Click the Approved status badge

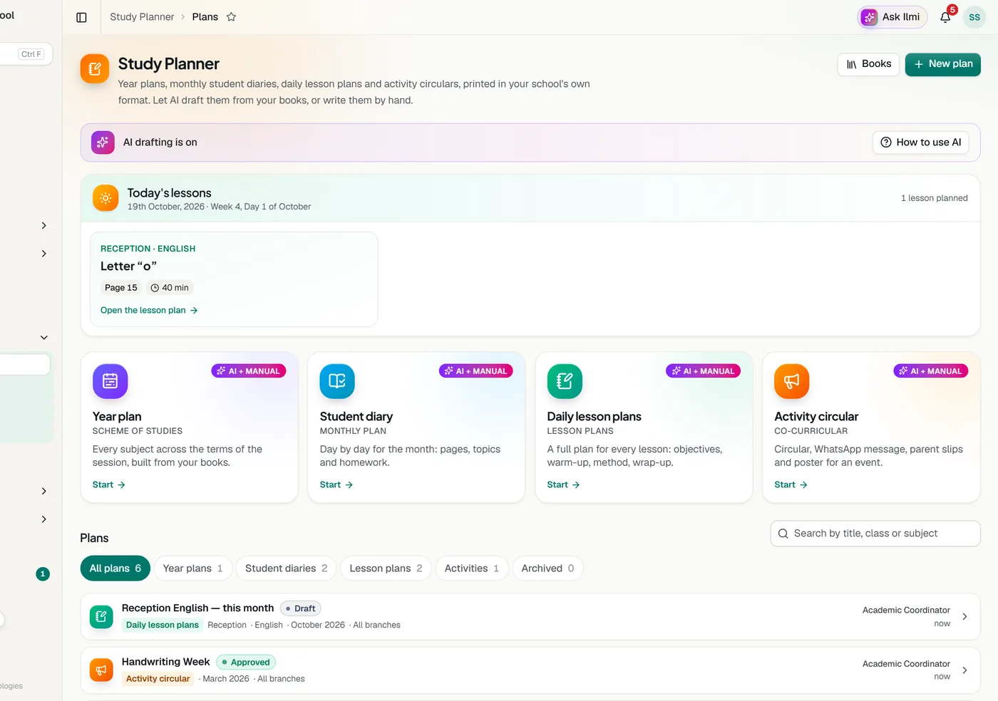coord(246,663)
